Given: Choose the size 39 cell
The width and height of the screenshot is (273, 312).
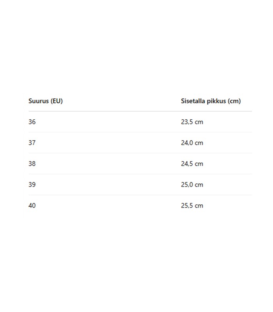Looking at the screenshot, I should 32,185.
